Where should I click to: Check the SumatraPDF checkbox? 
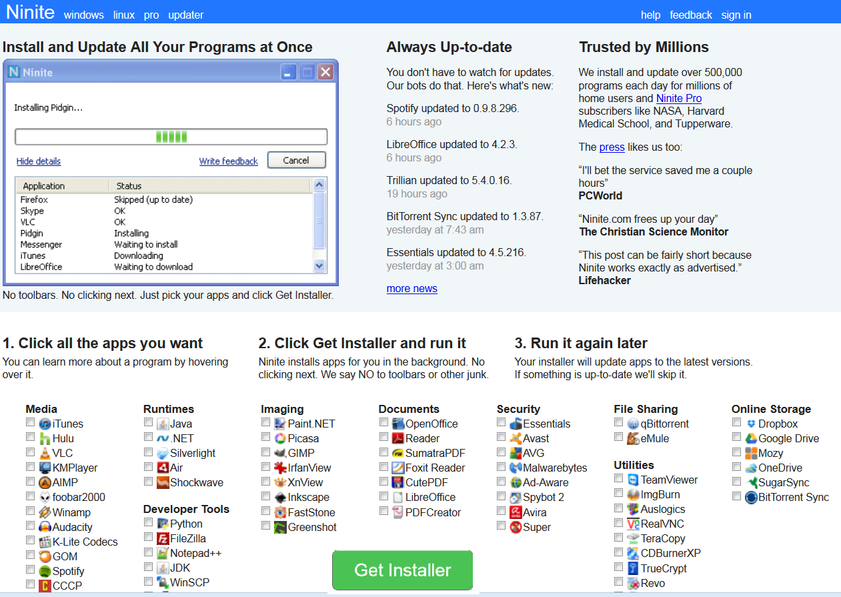click(383, 452)
